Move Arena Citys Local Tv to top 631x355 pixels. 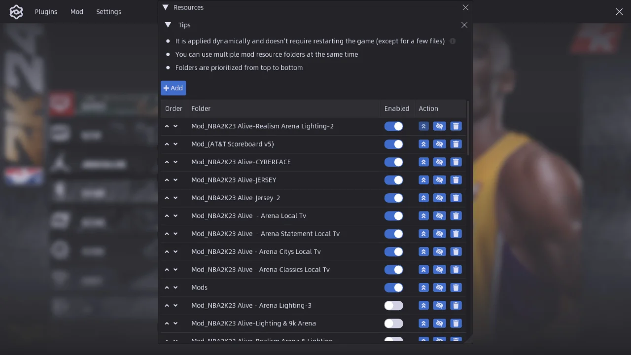tap(423, 251)
